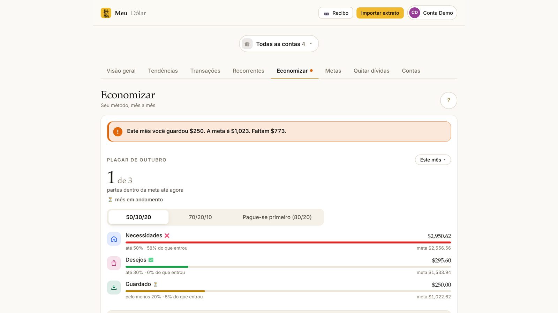This screenshot has height=313, width=558.
Task: Click the green Desejos progress bar
Action: [x=157, y=267]
